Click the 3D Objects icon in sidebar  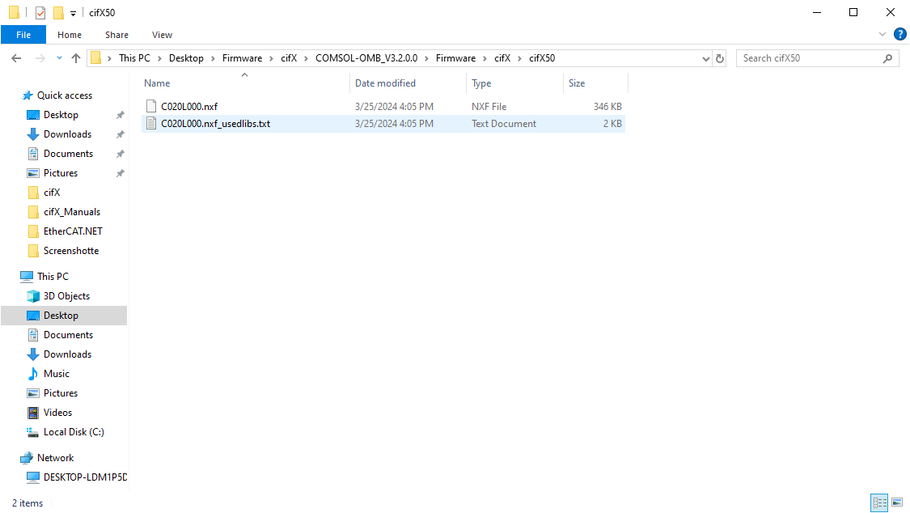point(33,296)
